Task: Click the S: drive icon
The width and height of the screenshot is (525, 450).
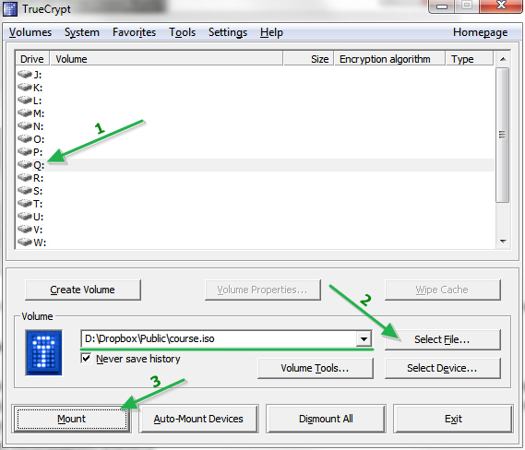Action: [25, 191]
